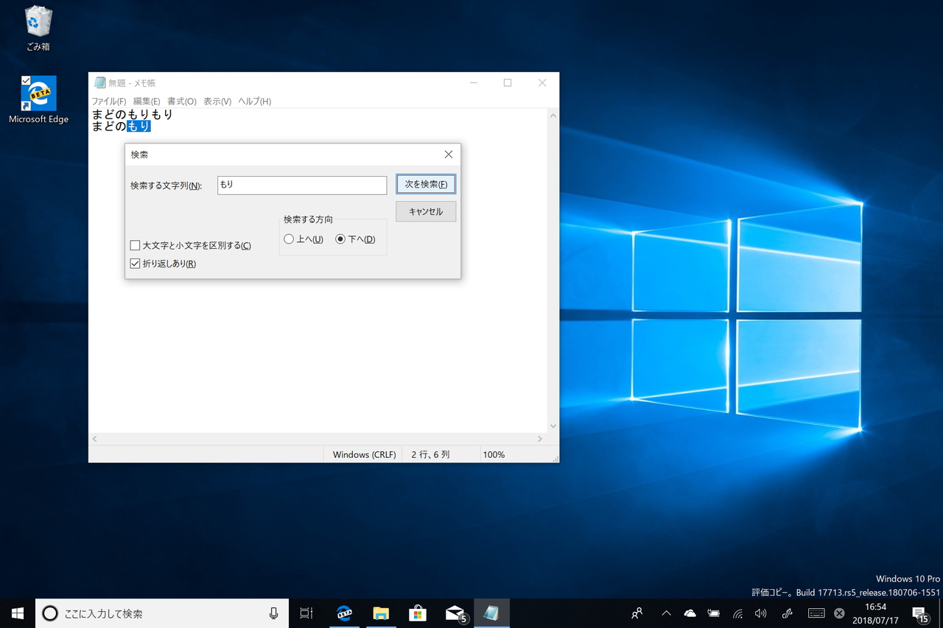Open Microsoft Store from the taskbar

pos(418,613)
